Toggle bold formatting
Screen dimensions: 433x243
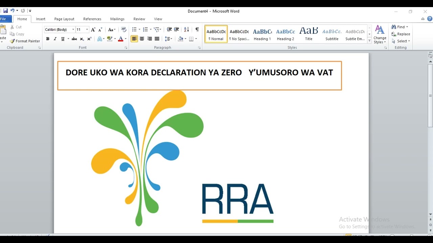(48, 39)
